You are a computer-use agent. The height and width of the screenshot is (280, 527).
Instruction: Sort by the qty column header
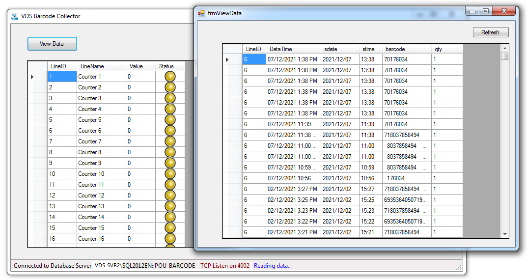pyautogui.click(x=447, y=49)
